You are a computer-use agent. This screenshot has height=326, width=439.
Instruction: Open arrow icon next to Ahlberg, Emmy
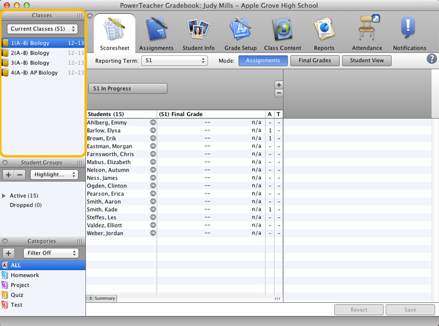pos(153,122)
